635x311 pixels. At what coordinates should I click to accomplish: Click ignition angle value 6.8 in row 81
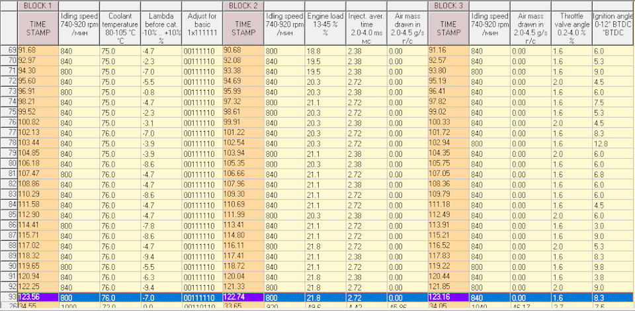coord(614,174)
